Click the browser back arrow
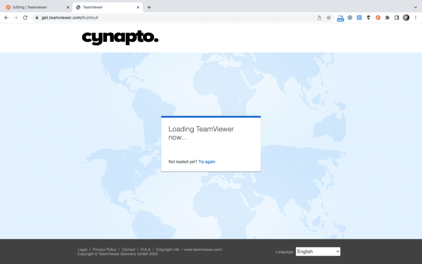The height and width of the screenshot is (264, 422). 6,18
